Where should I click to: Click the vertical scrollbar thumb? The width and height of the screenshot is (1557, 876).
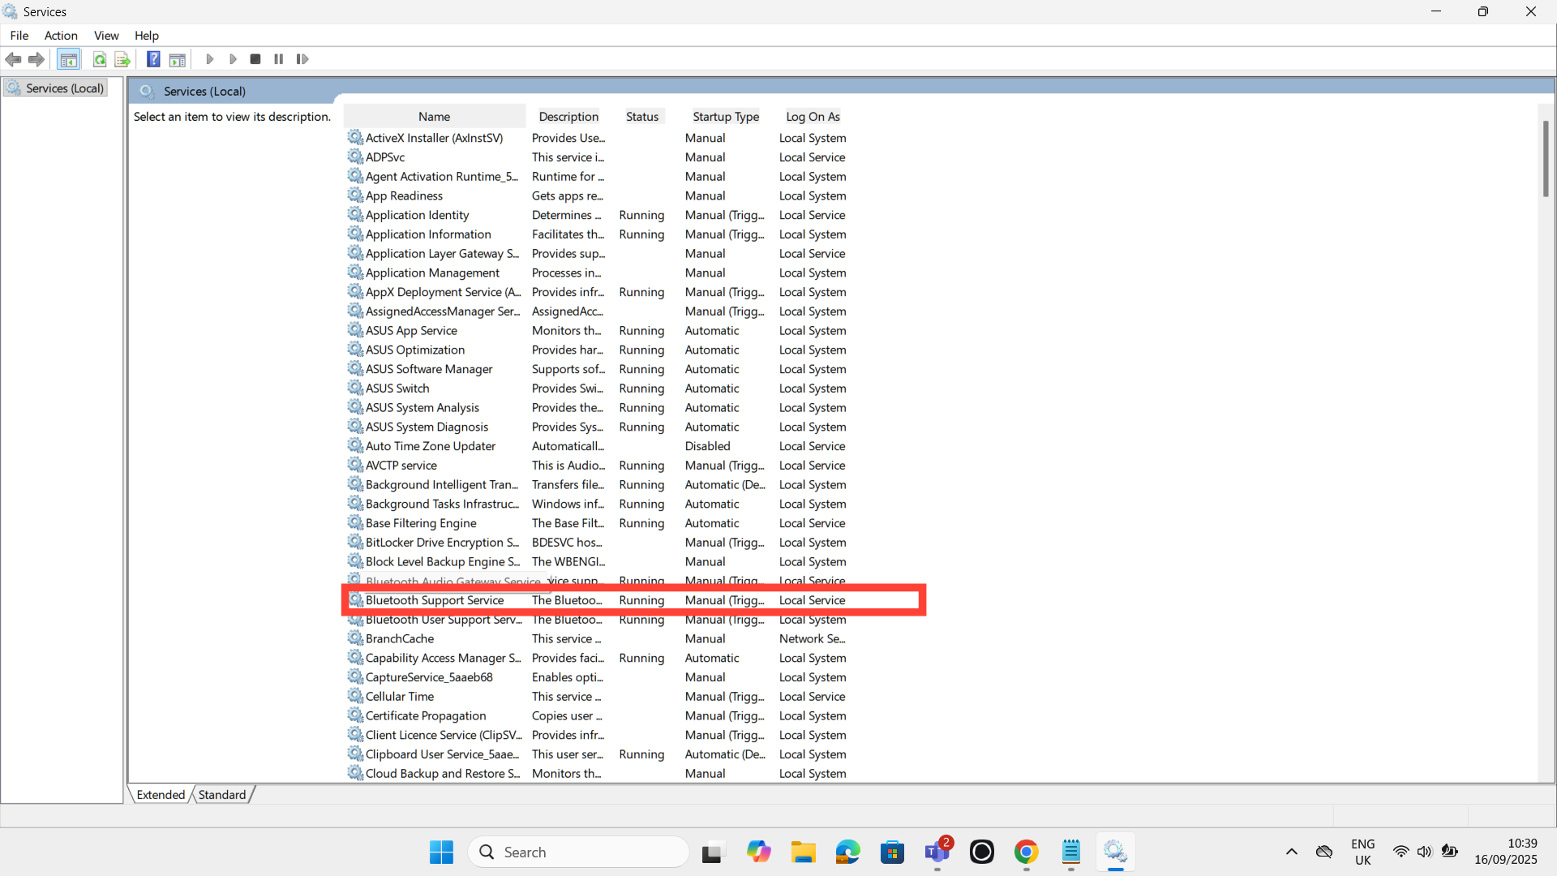click(1546, 158)
